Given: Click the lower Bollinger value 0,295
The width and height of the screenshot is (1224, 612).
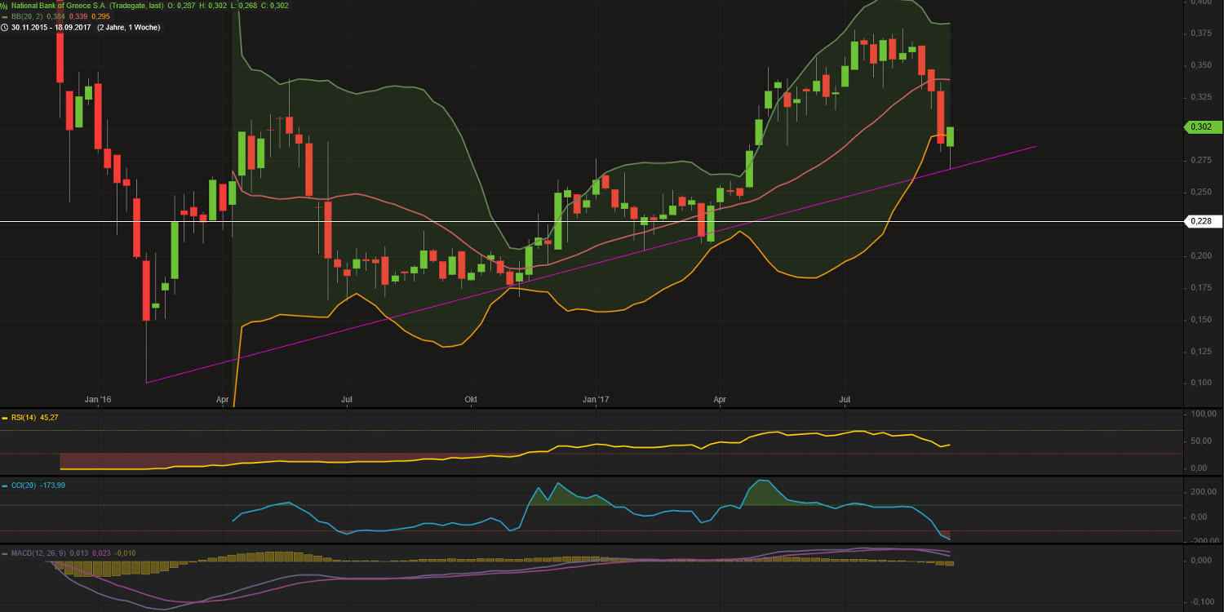Looking at the screenshot, I should [x=100, y=16].
